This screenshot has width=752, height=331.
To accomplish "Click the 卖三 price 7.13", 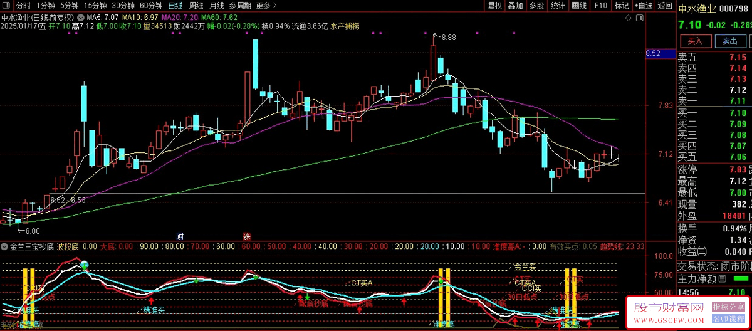I will pos(738,79).
